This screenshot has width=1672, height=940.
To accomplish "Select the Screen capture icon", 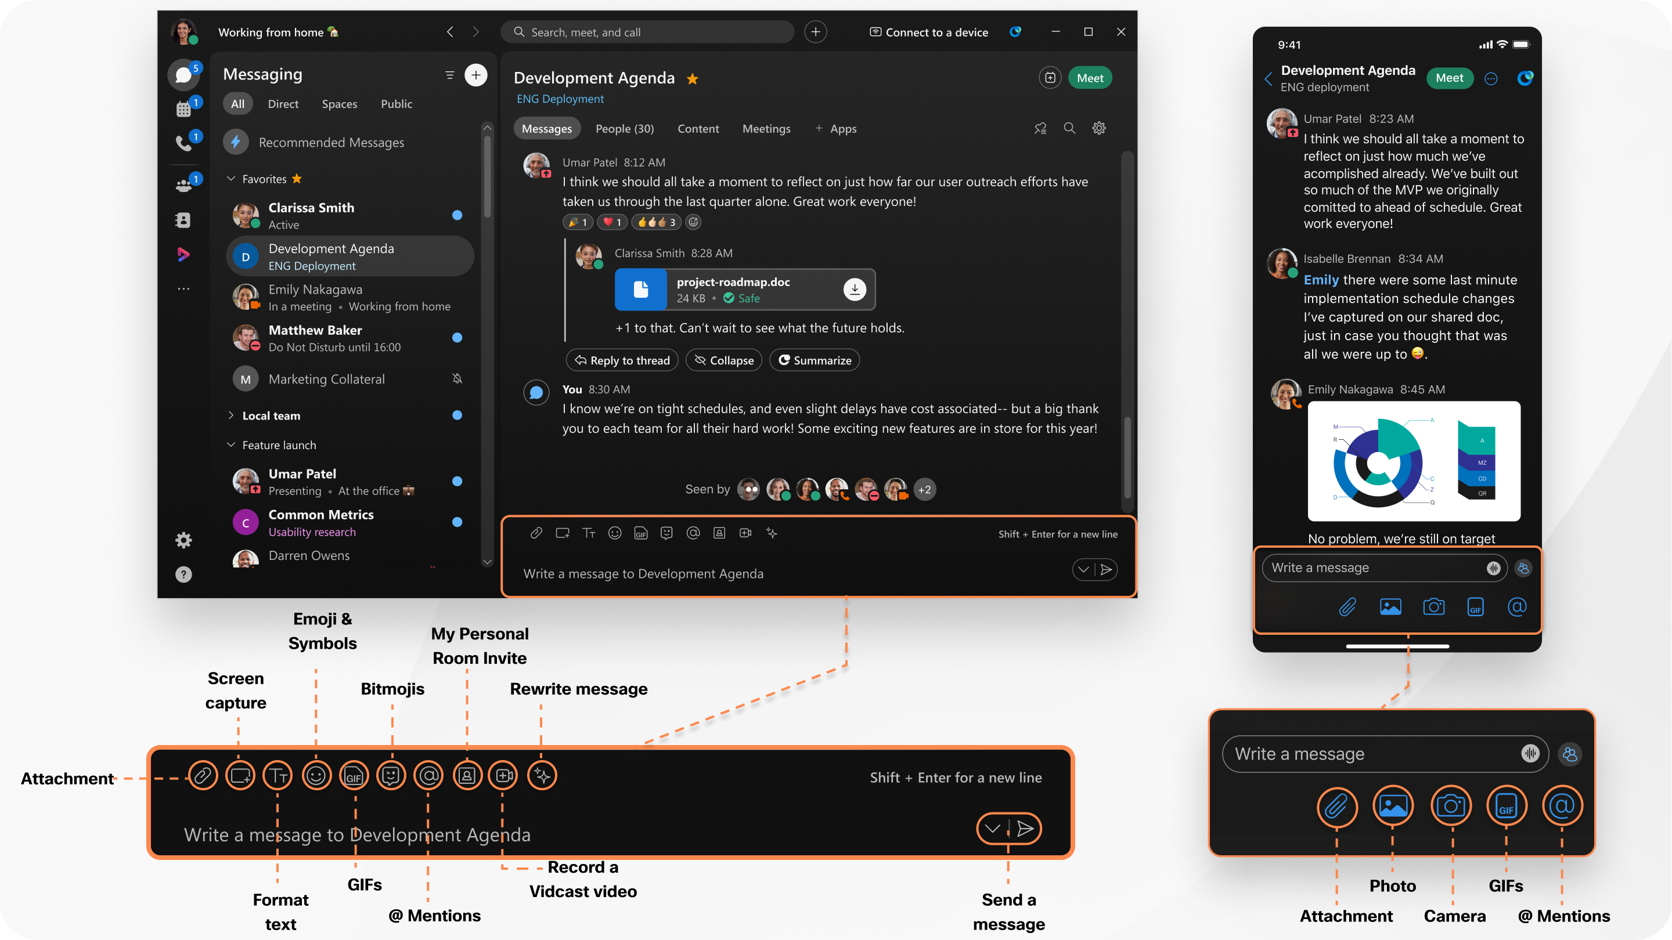I will click(239, 776).
